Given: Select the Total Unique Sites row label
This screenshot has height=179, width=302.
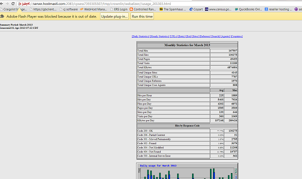Looking at the screenshot, I should pos(147,73).
